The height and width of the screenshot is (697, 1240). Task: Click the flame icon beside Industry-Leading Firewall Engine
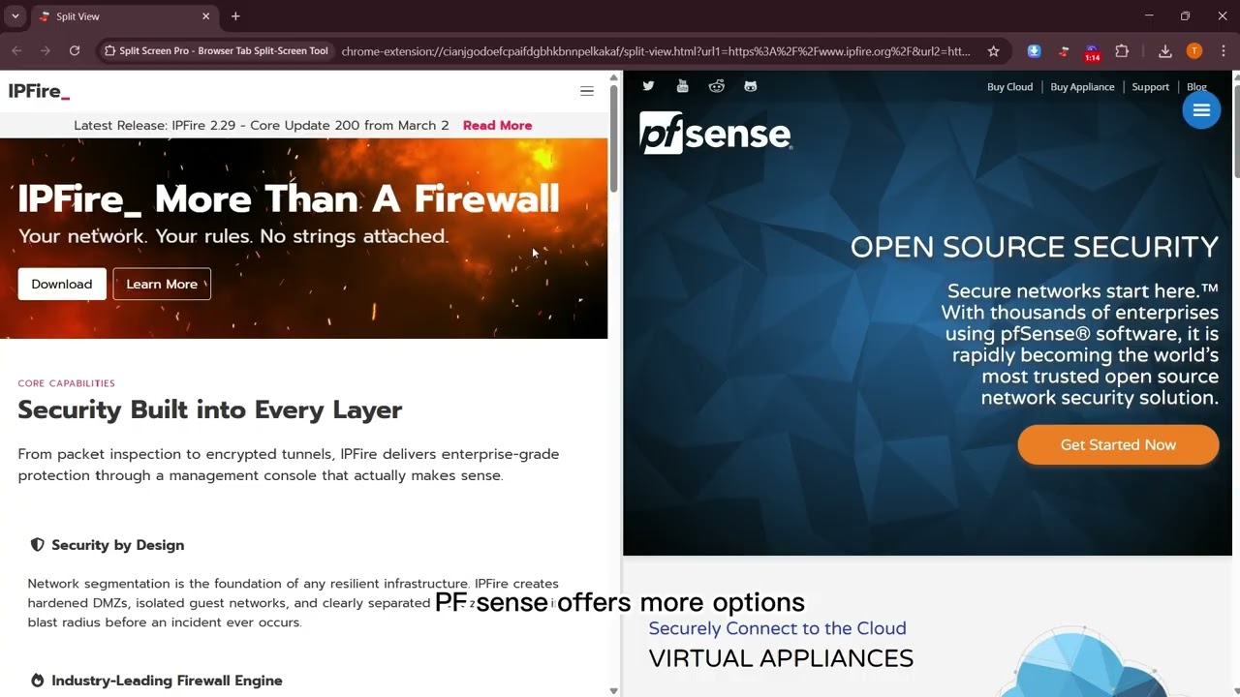pyautogui.click(x=37, y=681)
